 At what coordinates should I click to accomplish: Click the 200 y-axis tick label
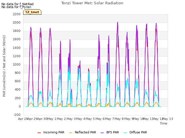point(18,98)
